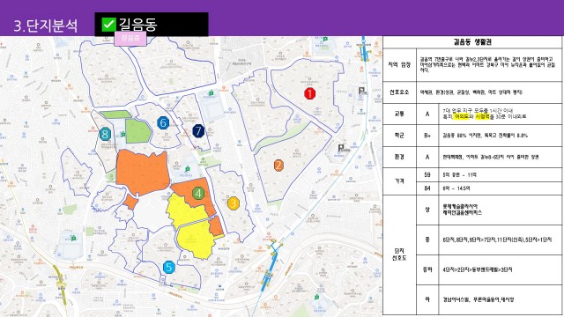Click the parking P icon near marker 1
Image resolution: width=564 pixels, height=317 pixels.
coord(362,92)
